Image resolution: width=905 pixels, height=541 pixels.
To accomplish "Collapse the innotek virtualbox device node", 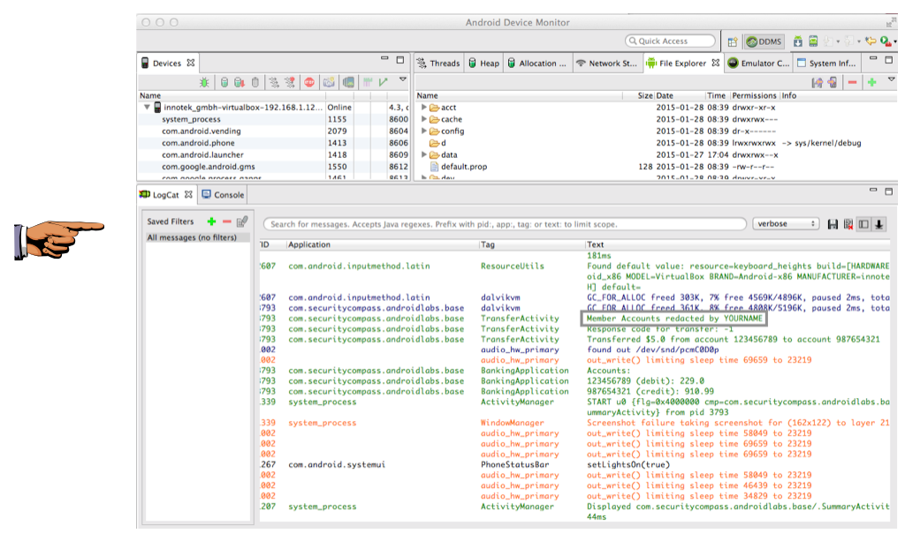I will [x=147, y=108].
